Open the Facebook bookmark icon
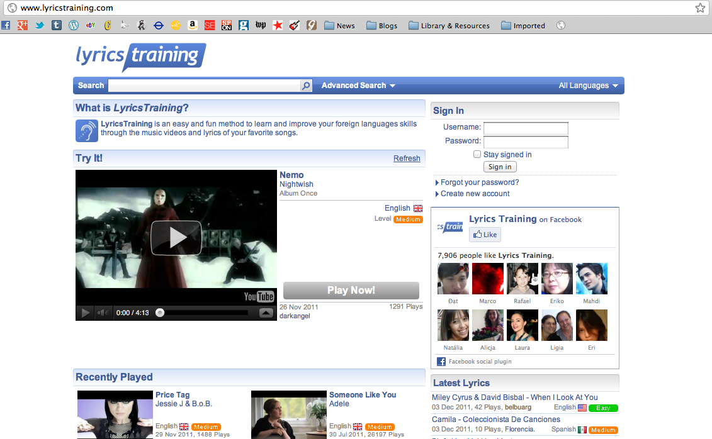712x439 pixels. click(x=6, y=25)
